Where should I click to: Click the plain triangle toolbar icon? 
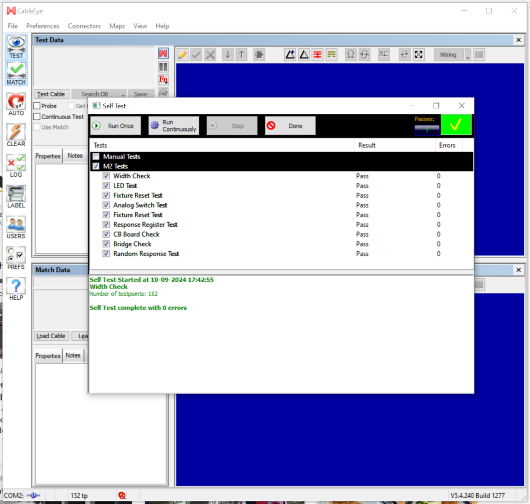304,54
